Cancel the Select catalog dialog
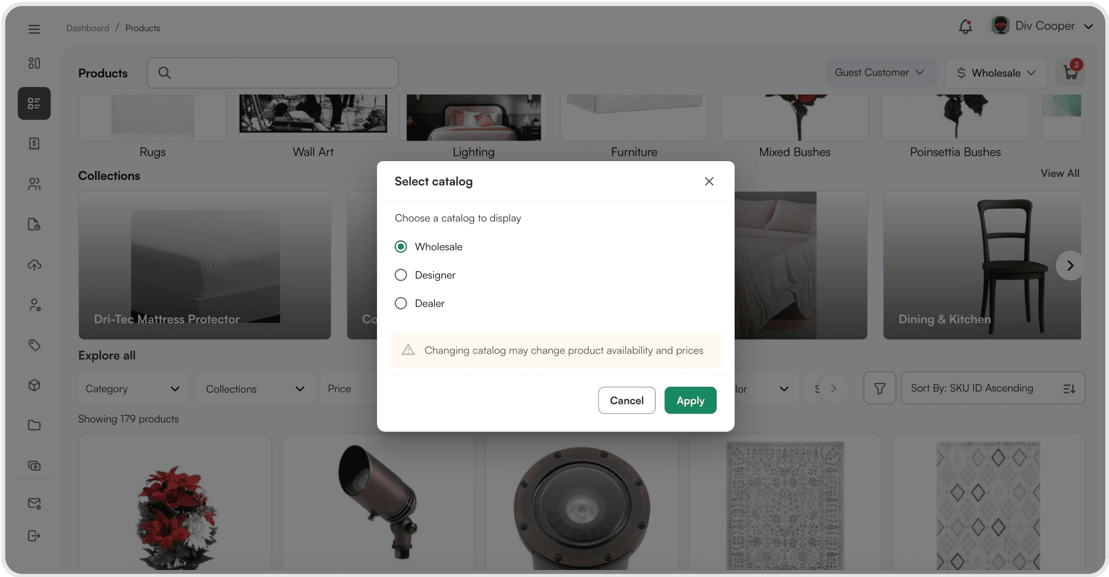This screenshot has height=577, width=1109. click(627, 400)
